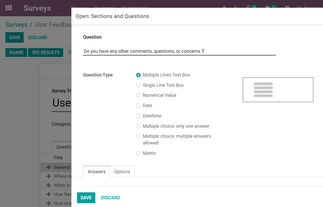
Task: Click the drag handle for 'Where do' row
Action: [48, 176]
